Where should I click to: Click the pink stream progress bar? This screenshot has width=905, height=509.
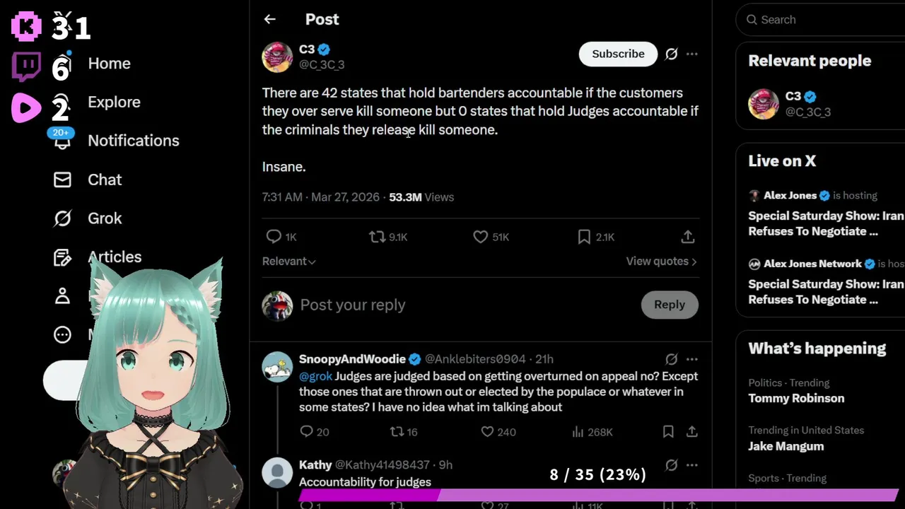coord(597,496)
